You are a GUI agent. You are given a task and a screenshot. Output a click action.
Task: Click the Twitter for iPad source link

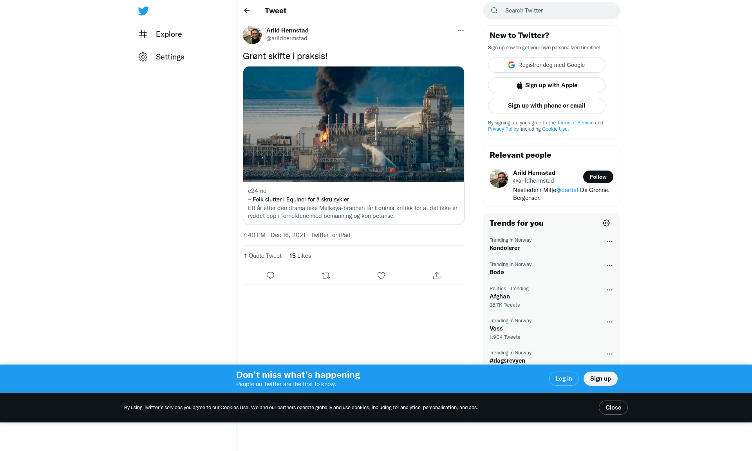pos(331,235)
